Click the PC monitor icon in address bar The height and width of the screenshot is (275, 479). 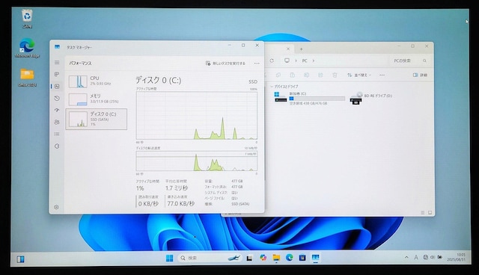(287, 61)
